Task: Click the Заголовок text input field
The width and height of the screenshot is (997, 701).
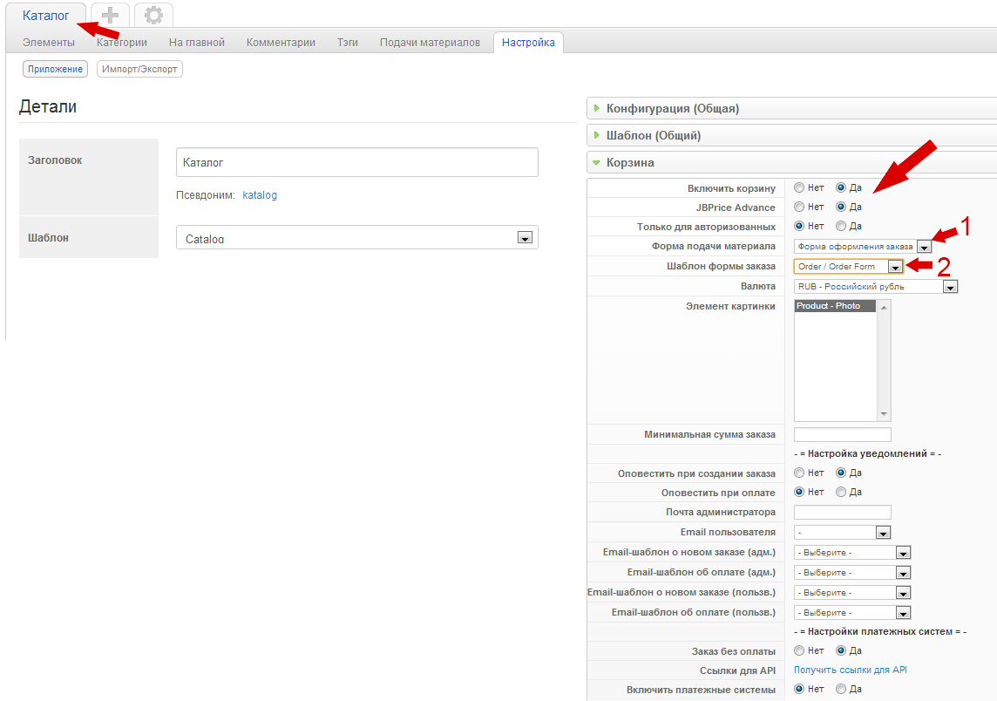Action: 356,163
